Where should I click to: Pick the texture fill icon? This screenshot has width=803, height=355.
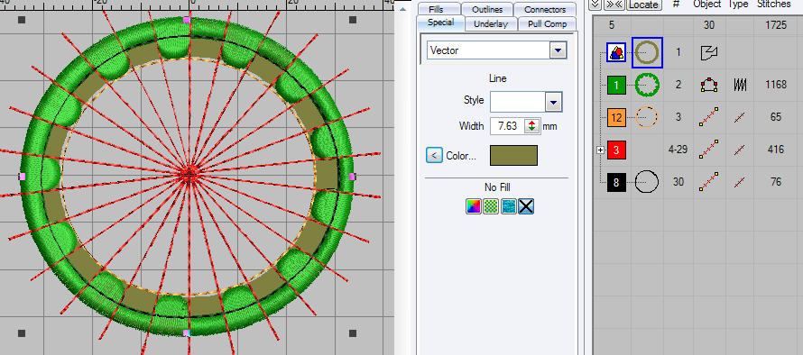click(x=509, y=206)
